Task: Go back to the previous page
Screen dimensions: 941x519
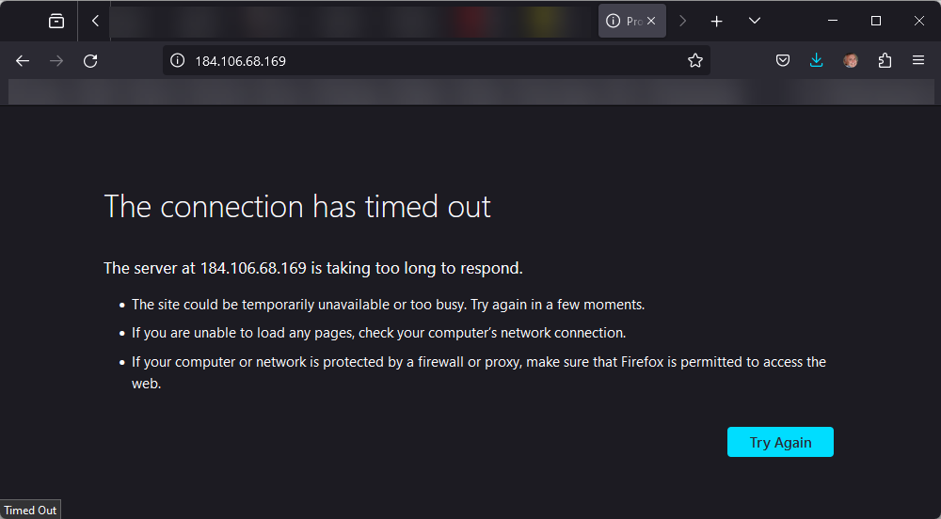Action: 23,61
